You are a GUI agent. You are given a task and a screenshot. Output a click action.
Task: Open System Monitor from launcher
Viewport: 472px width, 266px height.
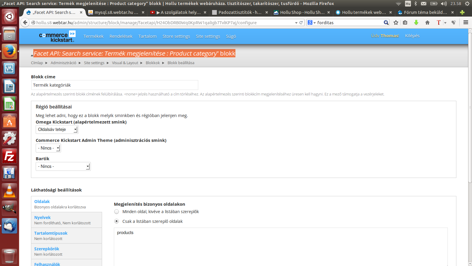tap(9, 69)
